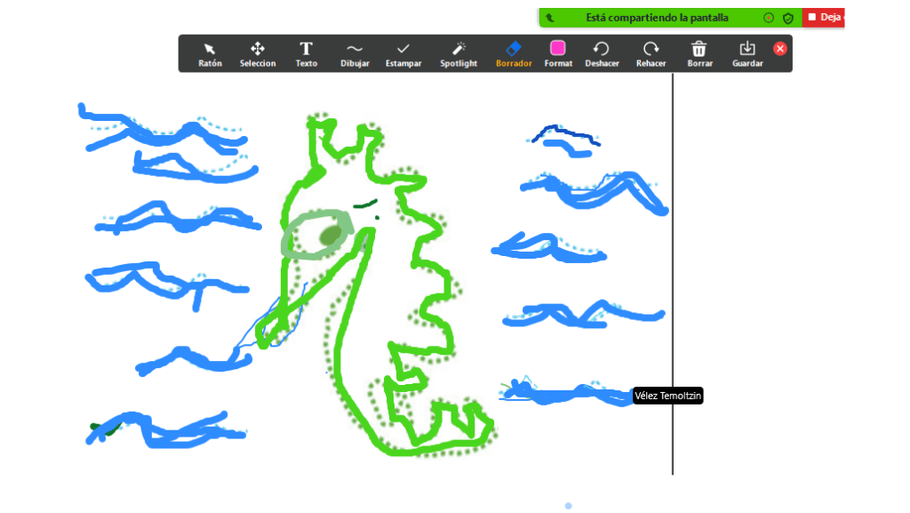
Task: Toggle the Borrador eraser tool
Action: (x=514, y=53)
